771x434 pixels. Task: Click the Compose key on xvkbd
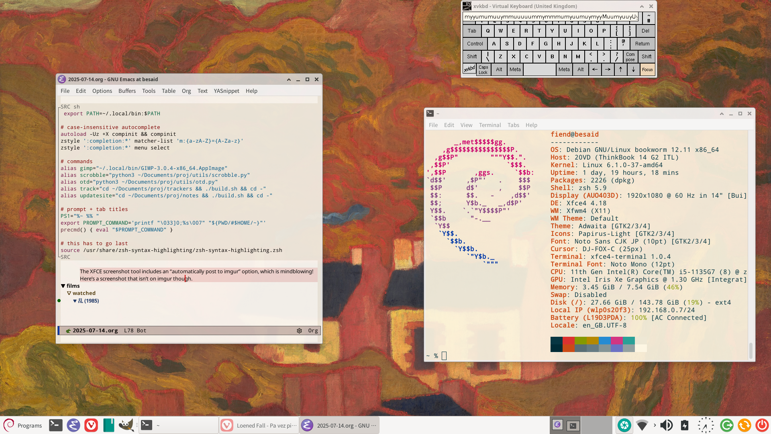click(630, 57)
